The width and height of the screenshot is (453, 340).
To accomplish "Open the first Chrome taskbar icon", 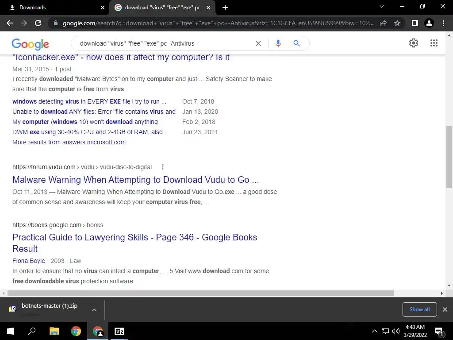I will [x=76, y=331].
